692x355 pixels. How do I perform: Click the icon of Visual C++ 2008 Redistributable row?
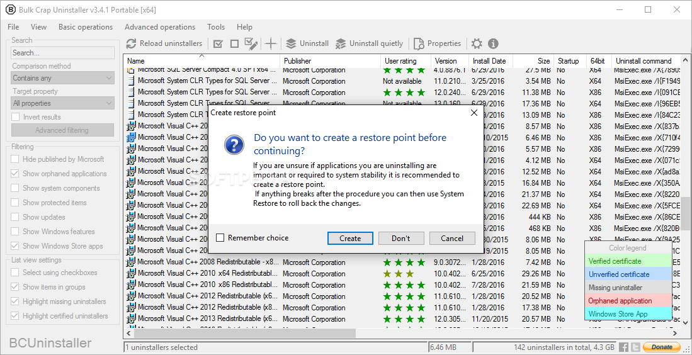point(130,262)
